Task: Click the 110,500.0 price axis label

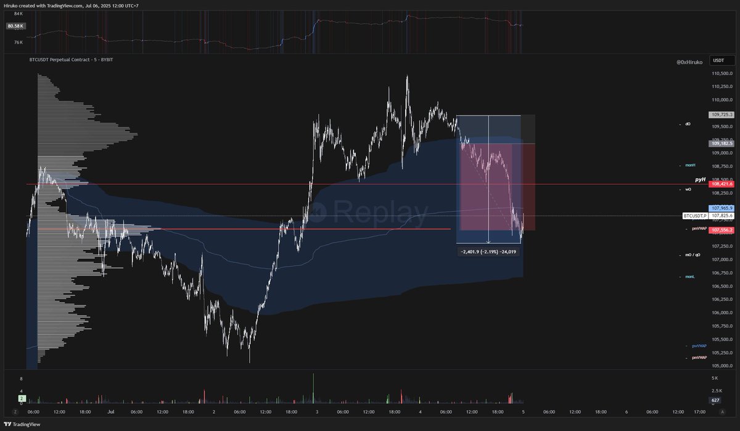Action: (x=721, y=73)
